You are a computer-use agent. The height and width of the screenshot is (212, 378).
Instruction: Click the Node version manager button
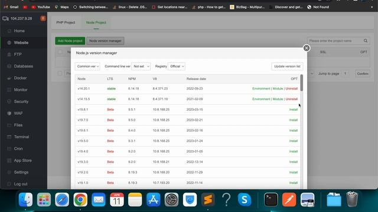click(105, 41)
